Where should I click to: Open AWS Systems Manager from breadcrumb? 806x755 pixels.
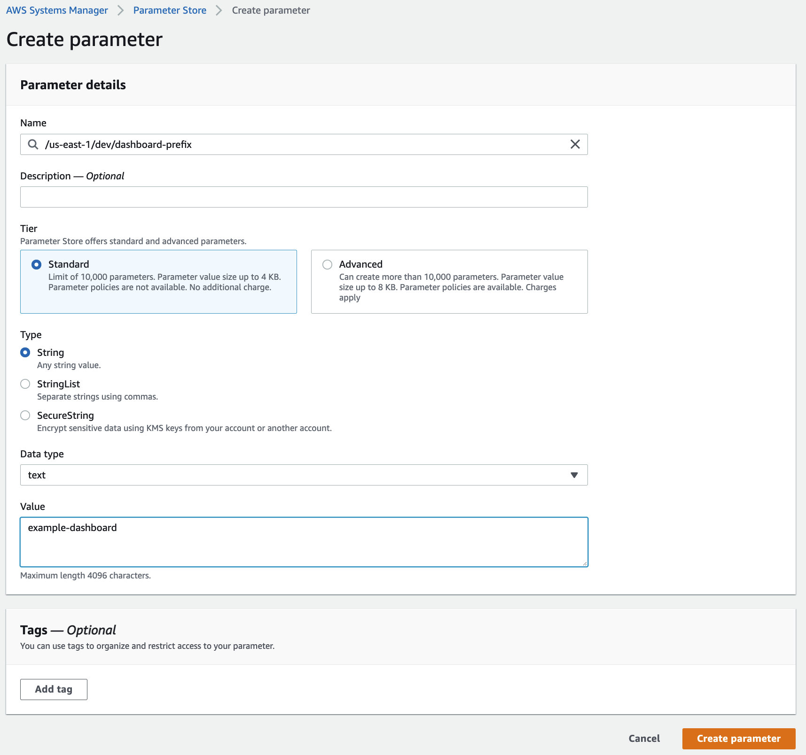point(57,10)
